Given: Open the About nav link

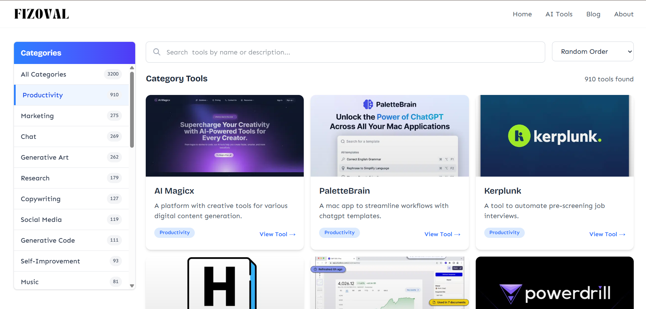Looking at the screenshot, I should pos(624,14).
